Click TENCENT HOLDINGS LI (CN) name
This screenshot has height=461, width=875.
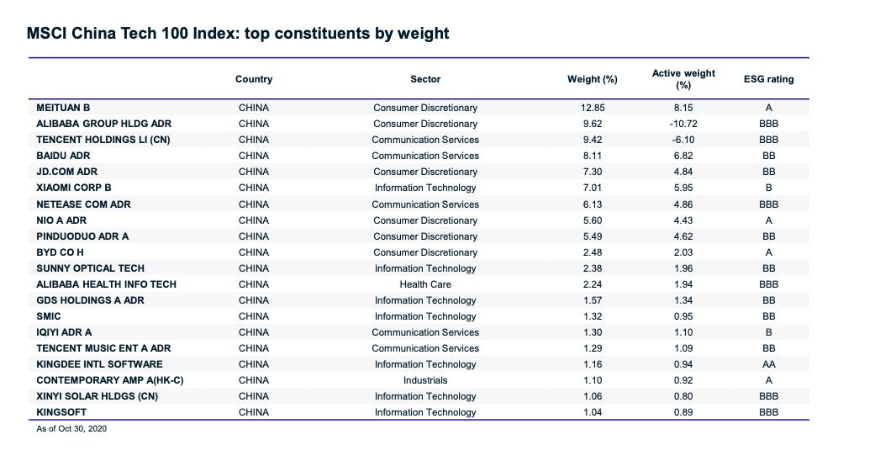103,140
